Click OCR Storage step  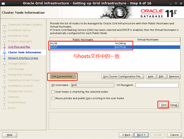coord(16,69)
